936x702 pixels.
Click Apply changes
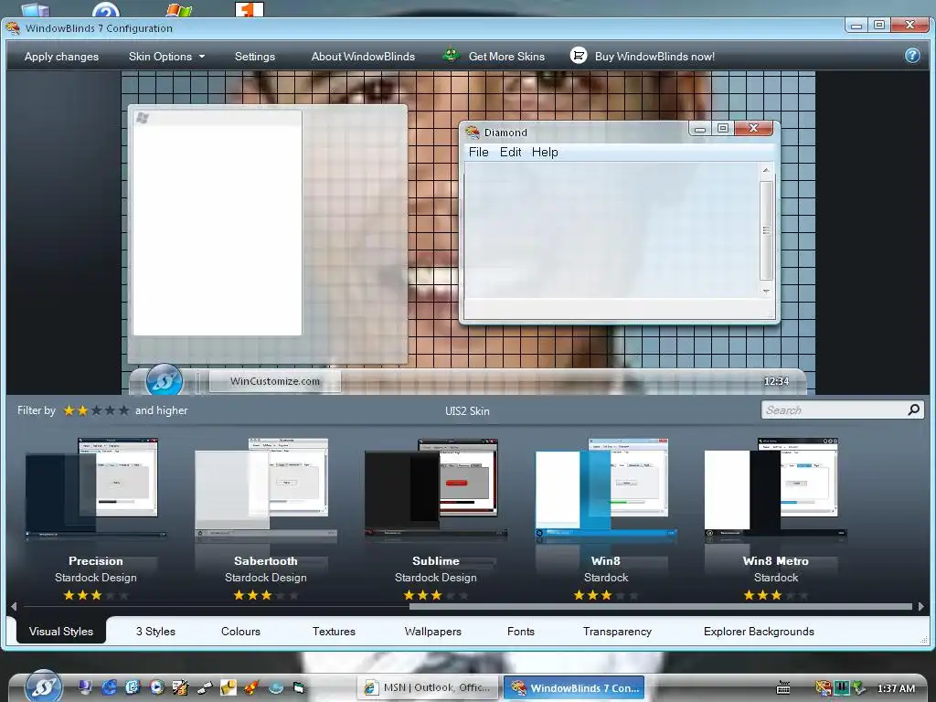61,56
